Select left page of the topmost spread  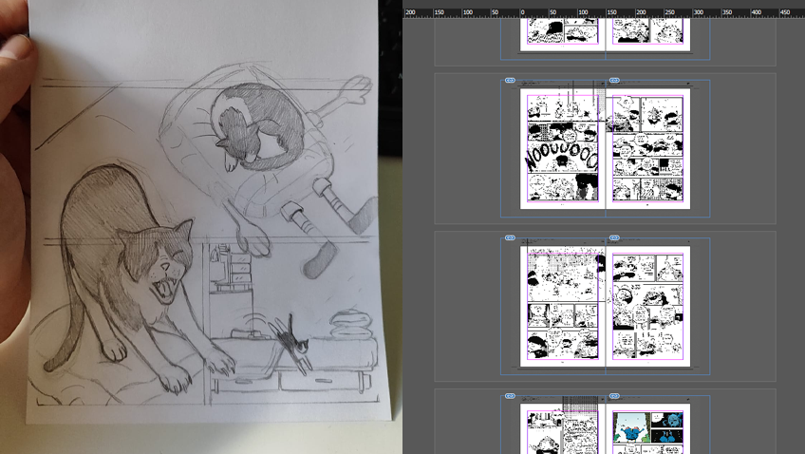[562, 30]
